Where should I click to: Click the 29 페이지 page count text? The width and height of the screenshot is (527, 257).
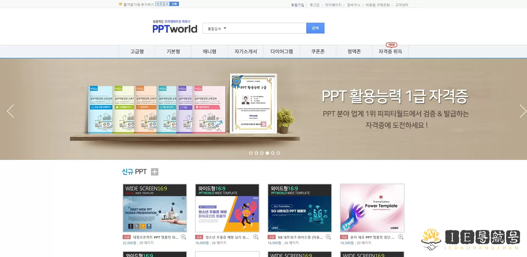pyautogui.click(x=147, y=243)
